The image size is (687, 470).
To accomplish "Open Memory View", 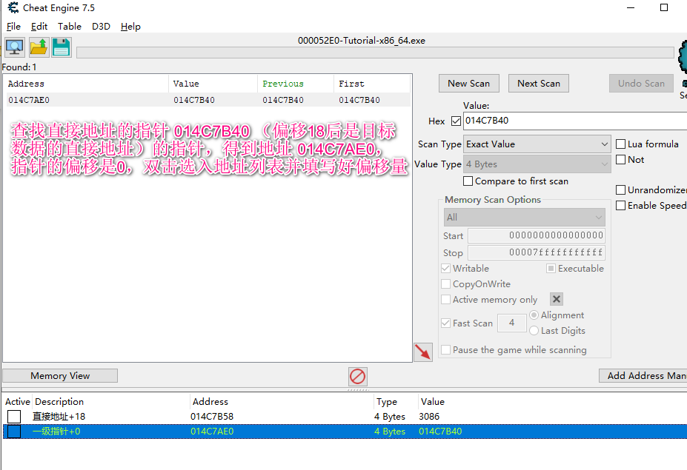I will pos(60,375).
